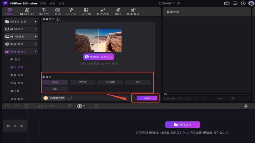Viewport: 255px width, 143px height.
Task: Open the 요소들 elements tab
Action: (x=86, y=12)
